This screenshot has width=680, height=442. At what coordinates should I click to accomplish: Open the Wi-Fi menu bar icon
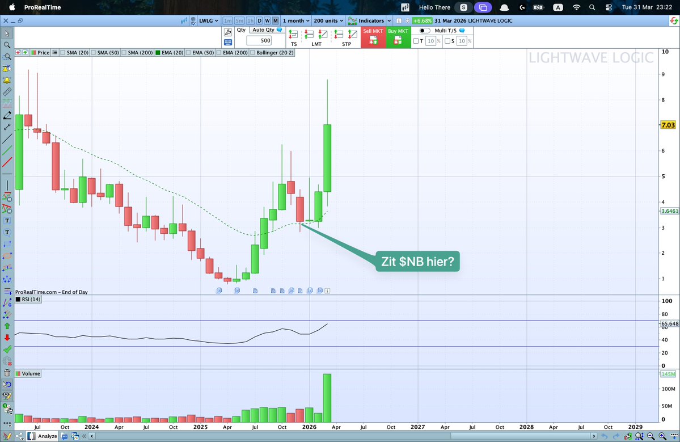pos(576,7)
